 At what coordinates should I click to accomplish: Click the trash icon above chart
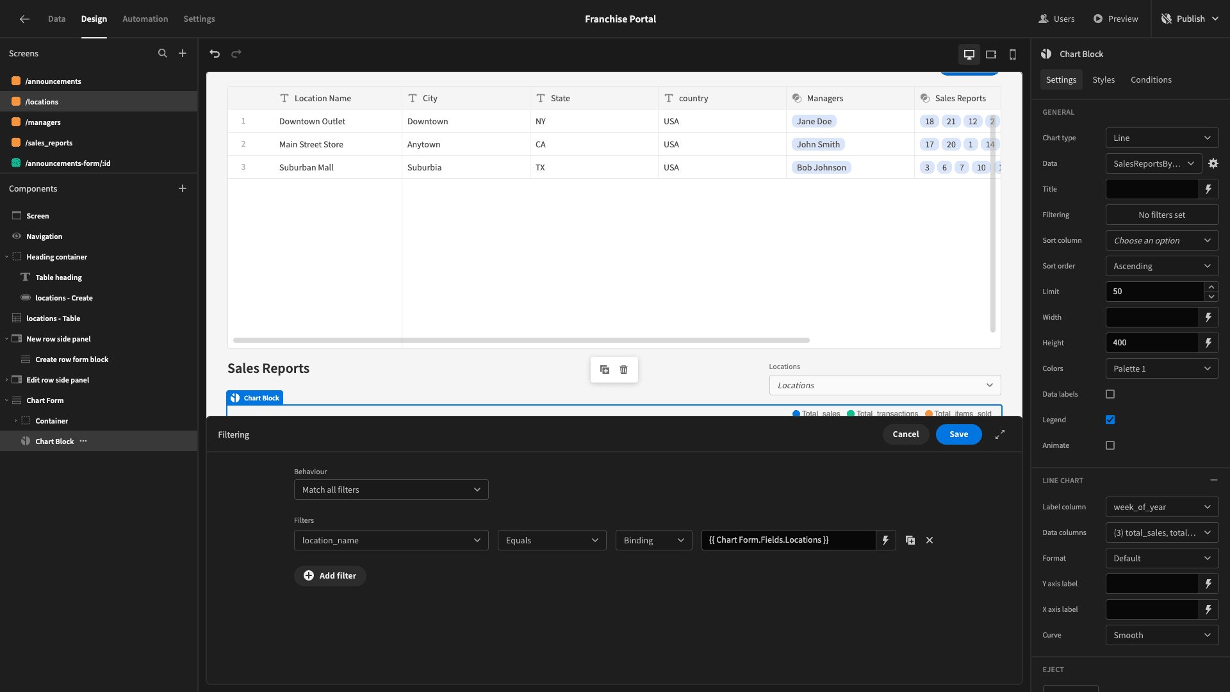624,370
